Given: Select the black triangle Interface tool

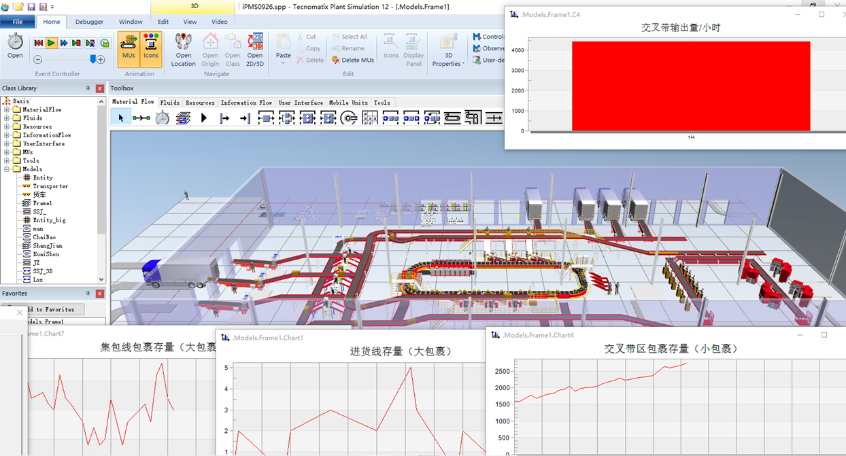Looking at the screenshot, I should coord(204,118).
